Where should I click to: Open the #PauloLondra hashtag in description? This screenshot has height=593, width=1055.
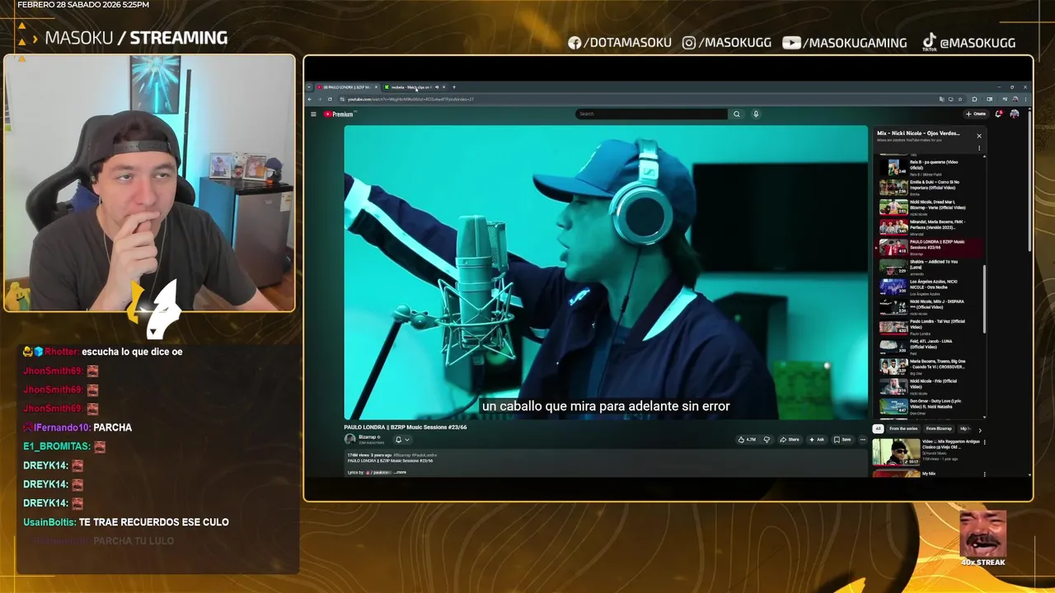pos(424,455)
